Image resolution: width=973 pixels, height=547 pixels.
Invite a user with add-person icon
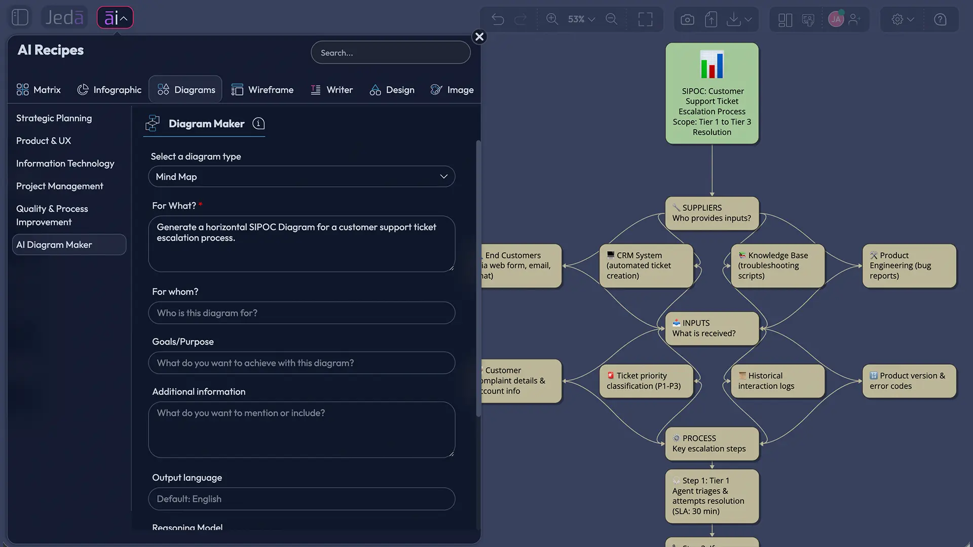coord(855,19)
